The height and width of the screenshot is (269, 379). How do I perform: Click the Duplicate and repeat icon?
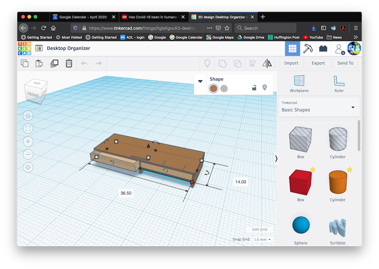click(x=54, y=63)
